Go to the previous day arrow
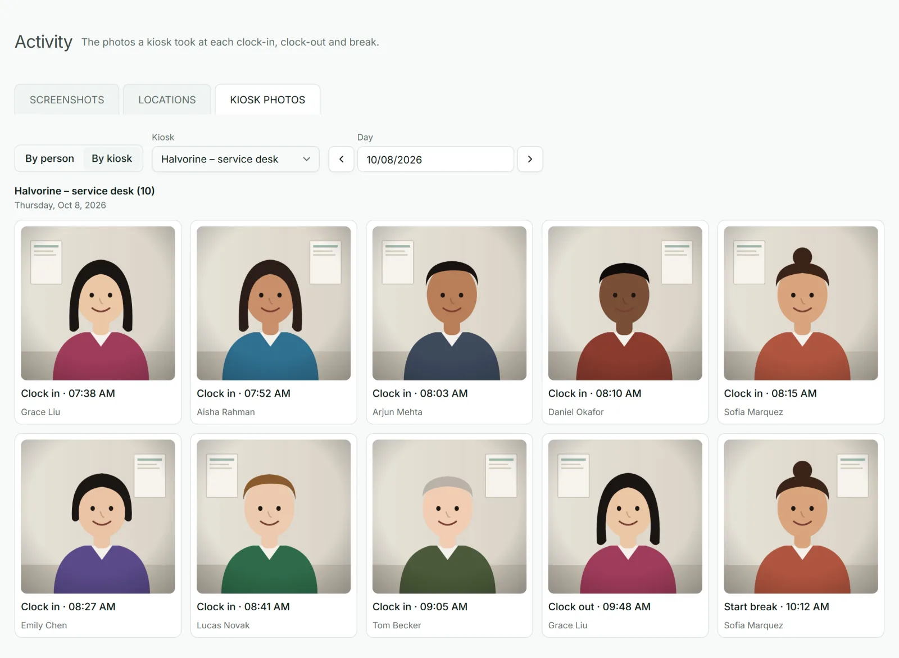Viewport: 899px width, 658px height. tap(341, 159)
